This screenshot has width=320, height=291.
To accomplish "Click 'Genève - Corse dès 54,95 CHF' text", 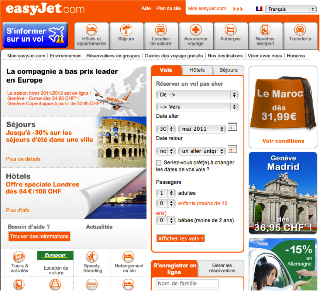I will pos(43,99).
